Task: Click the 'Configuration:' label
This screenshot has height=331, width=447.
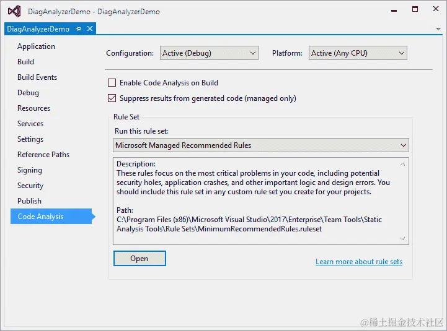Action: (x=130, y=53)
